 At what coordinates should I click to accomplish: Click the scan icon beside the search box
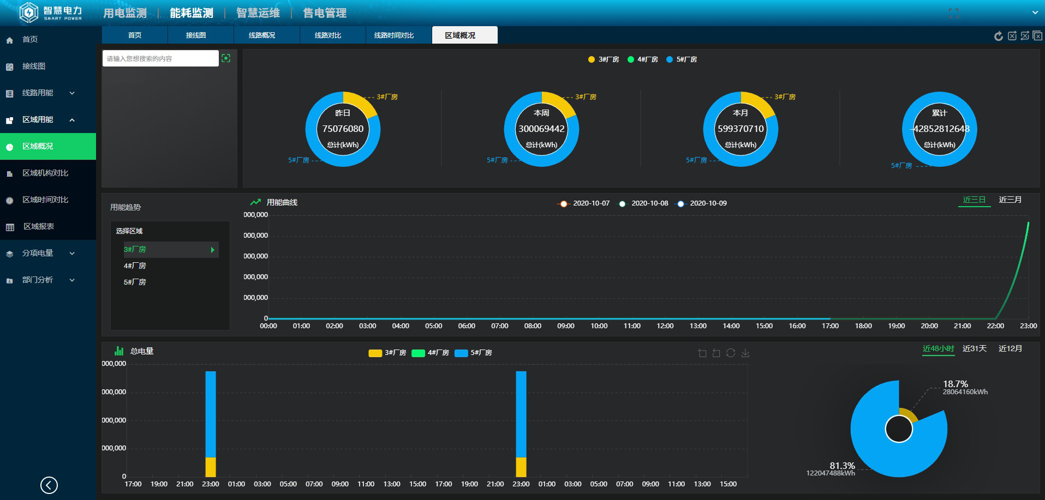[x=226, y=58]
